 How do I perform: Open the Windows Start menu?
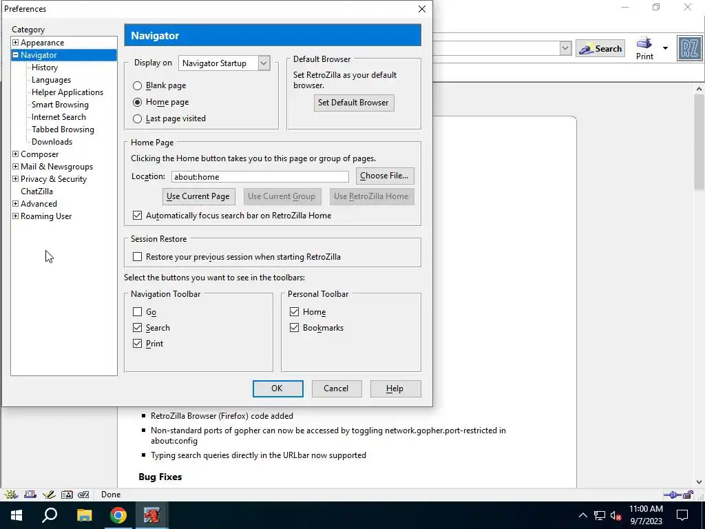pos(17,515)
